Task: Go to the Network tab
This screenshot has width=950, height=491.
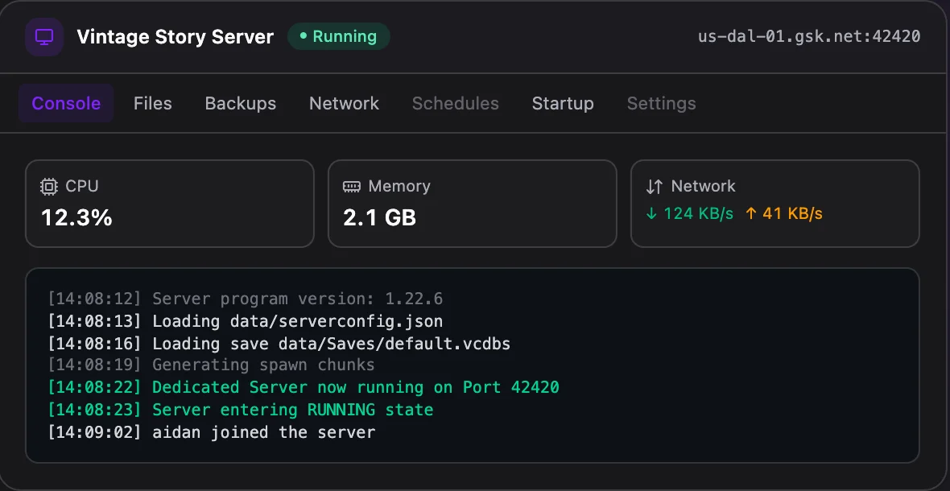Action: click(344, 104)
